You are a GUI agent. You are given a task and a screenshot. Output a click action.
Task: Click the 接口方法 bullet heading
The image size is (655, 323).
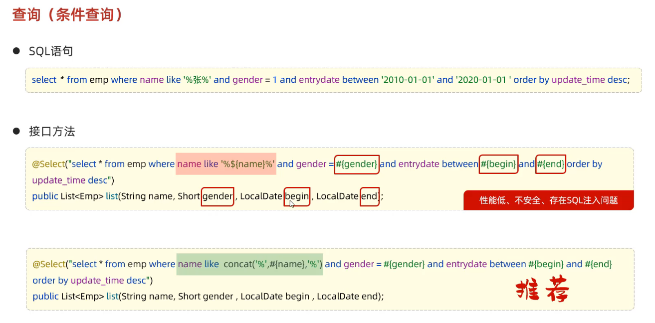click(52, 132)
